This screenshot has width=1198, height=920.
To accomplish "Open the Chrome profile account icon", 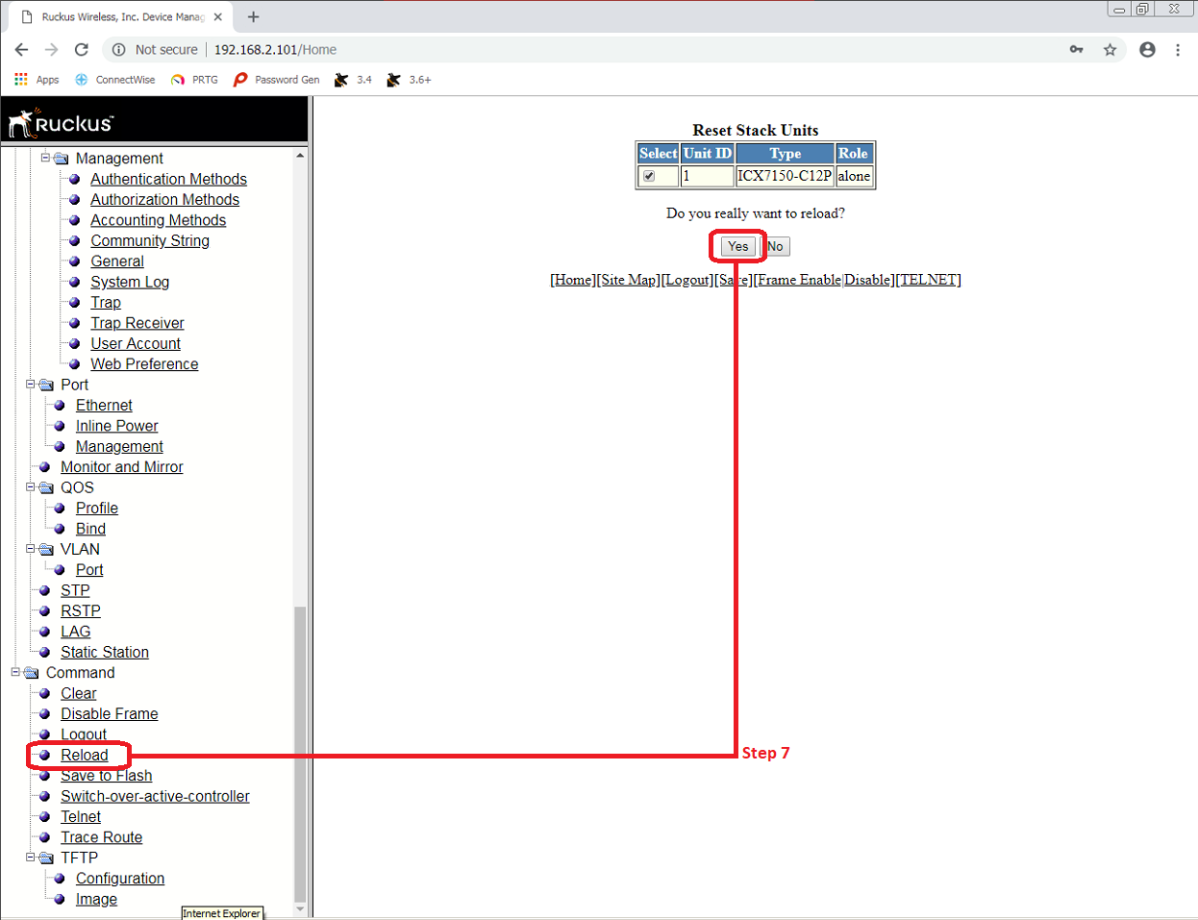I will (x=1147, y=50).
